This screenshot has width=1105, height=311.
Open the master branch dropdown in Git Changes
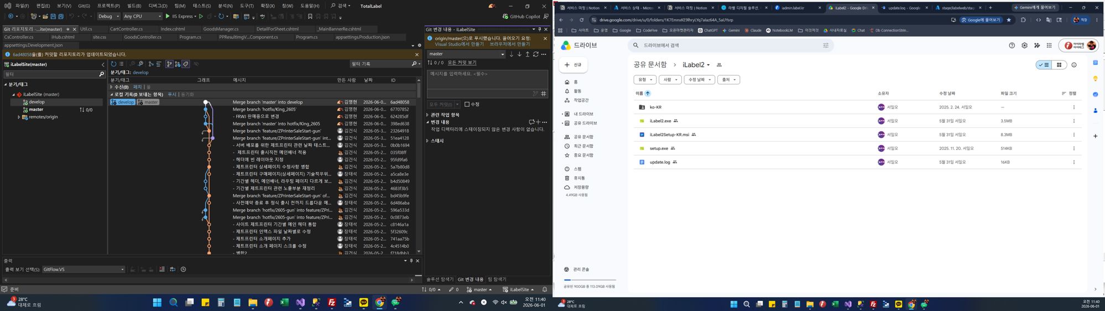coord(466,54)
